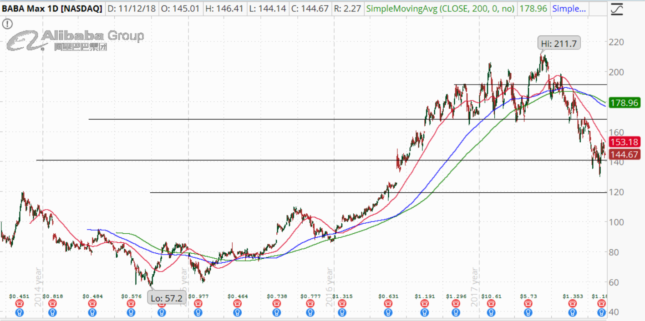Click the blue light bulb under $10.61
The image size is (645, 321).
click(491, 313)
